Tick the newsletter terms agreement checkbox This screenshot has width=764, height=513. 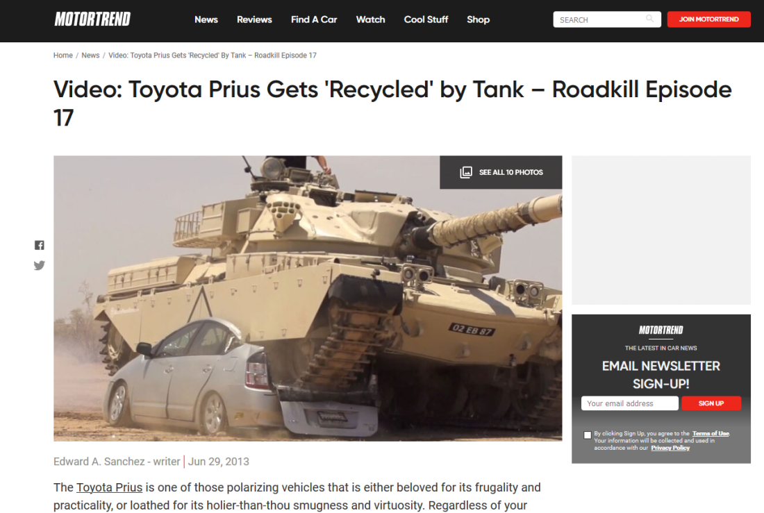587,435
